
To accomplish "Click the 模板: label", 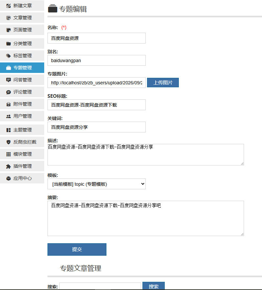I will (53, 175).
